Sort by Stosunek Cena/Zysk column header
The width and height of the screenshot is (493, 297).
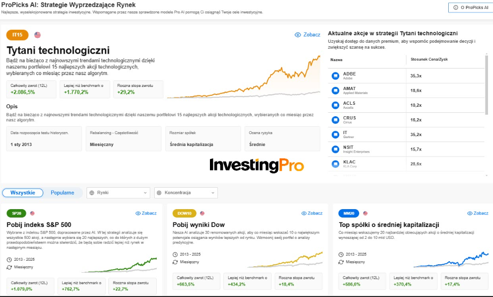tap(429, 59)
